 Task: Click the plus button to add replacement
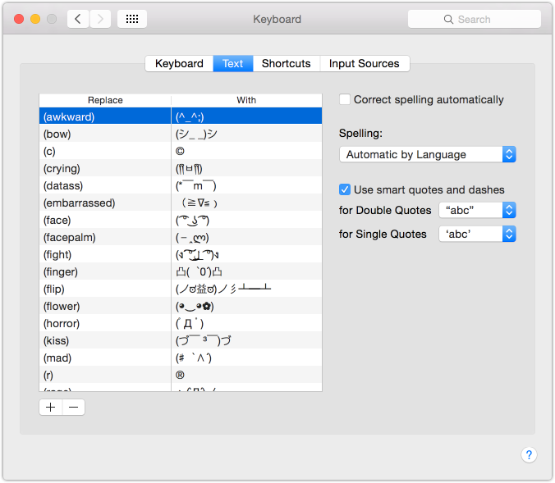(51, 407)
